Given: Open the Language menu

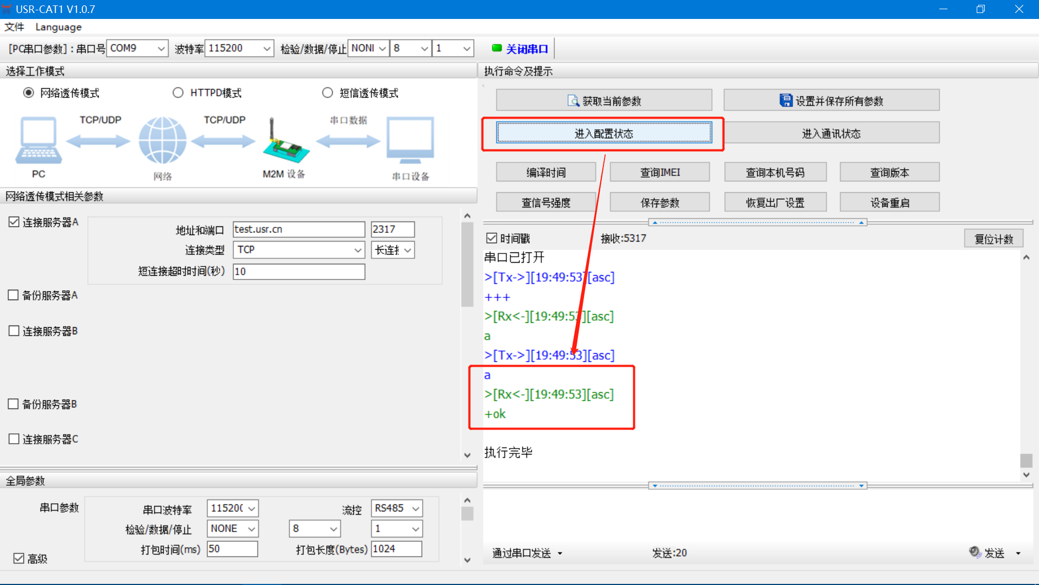Looking at the screenshot, I should click(x=59, y=27).
